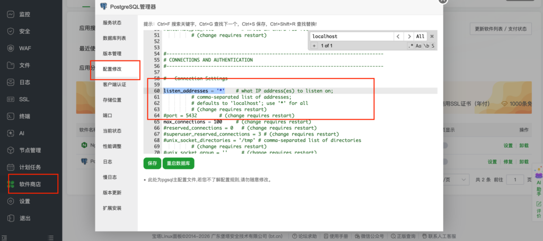The width and height of the screenshot is (543, 241).
Task: Click the PostgreSQL elephant icon in dialog title
Action: click(103, 6)
